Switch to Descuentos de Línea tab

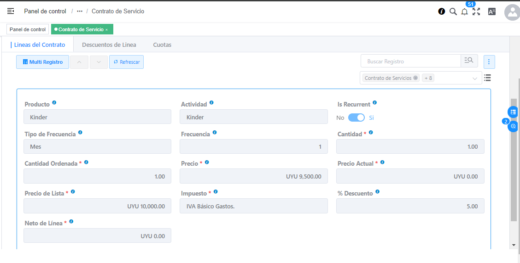109,45
